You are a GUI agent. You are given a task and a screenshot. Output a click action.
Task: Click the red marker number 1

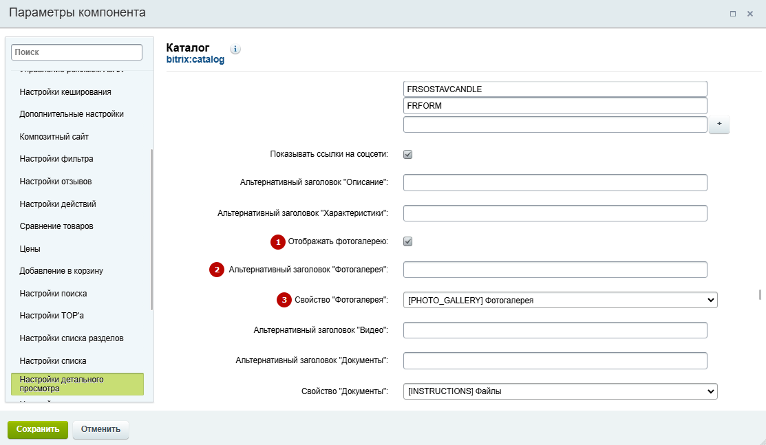pos(278,242)
